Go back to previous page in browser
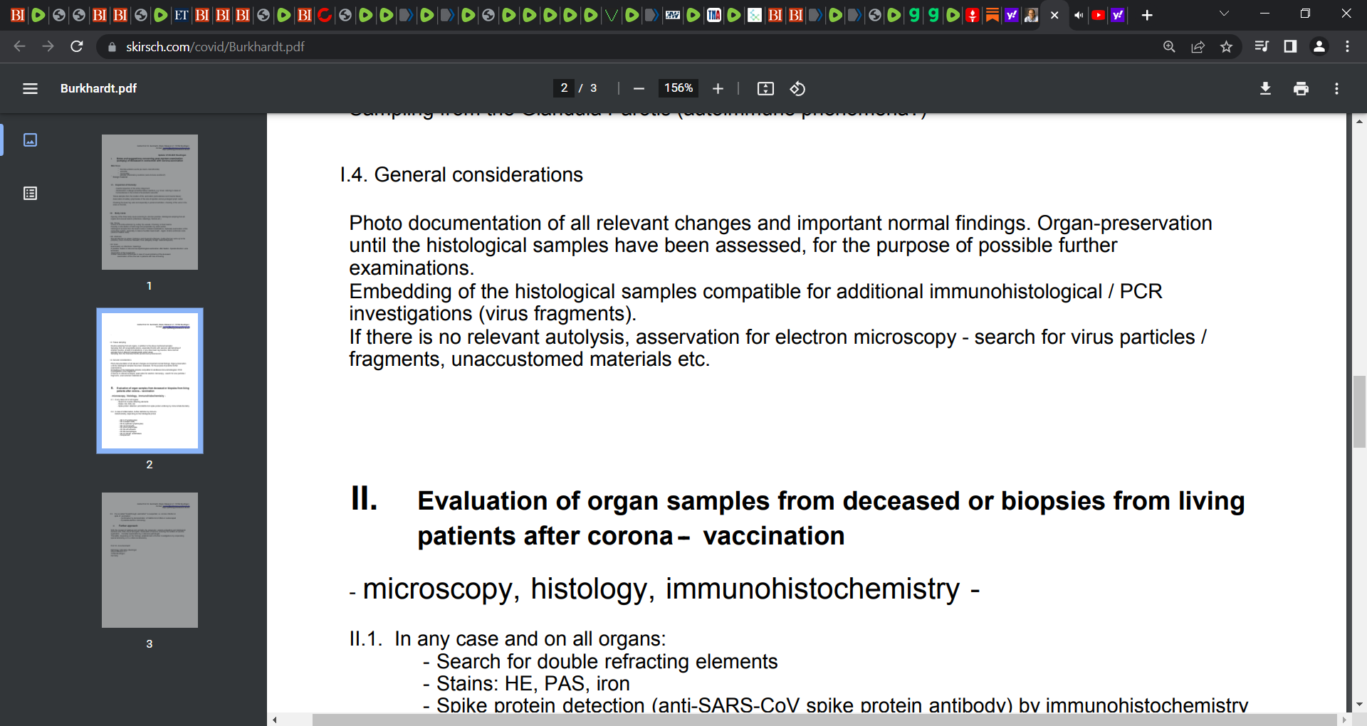The height and width of the screenshot is (726, 1367). point(19,46)
